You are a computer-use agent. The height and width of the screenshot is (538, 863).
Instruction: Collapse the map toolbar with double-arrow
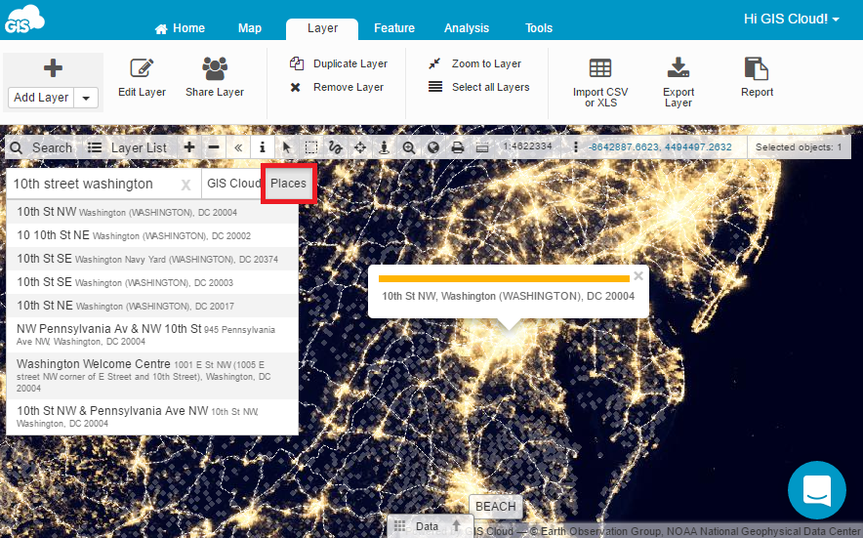pyautogui.click(x=237, y=147)
